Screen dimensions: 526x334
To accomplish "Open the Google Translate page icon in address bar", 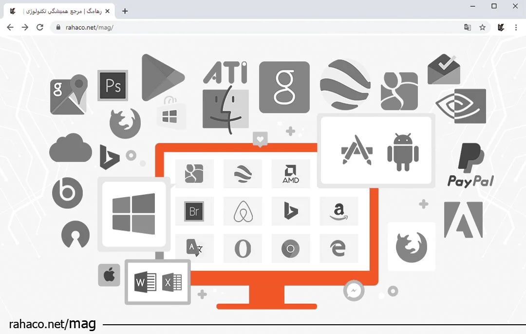I will [x=467, y=27].
